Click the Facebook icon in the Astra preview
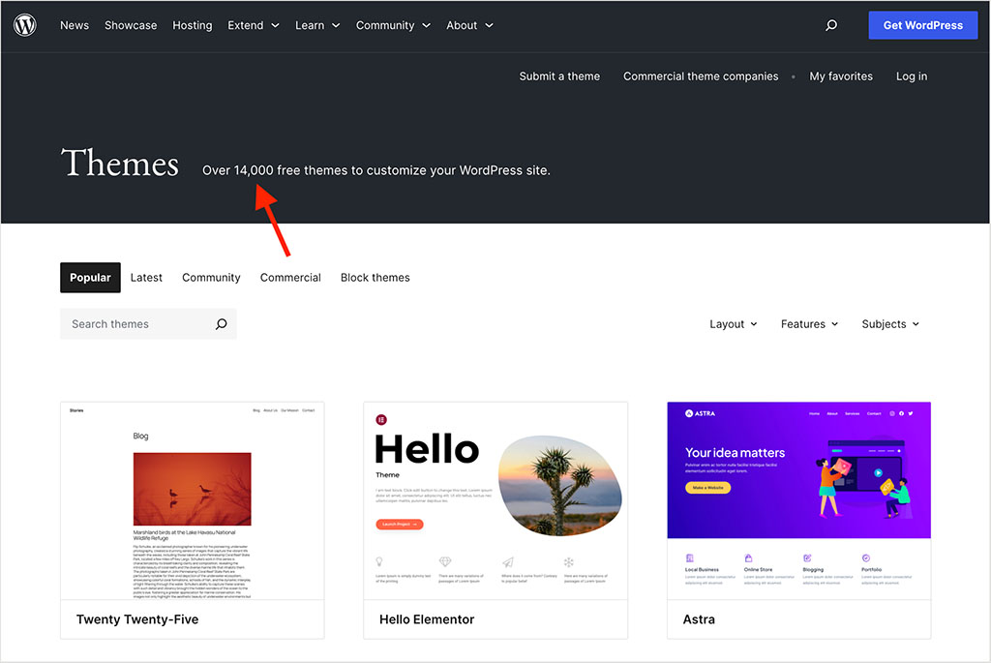Viewport: 991px width, 663px height. [901, 413]
